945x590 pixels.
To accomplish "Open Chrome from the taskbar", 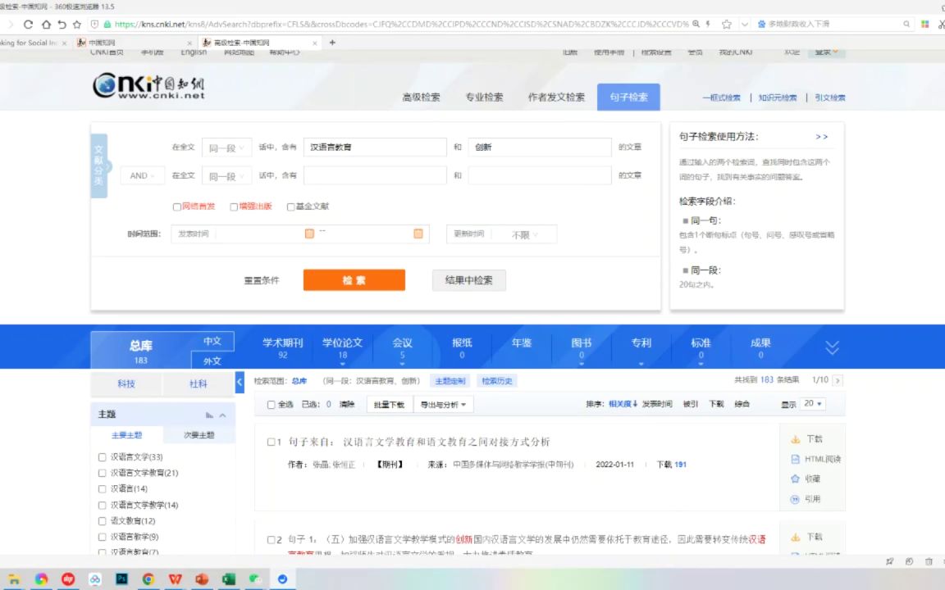I will pos(148,579).
